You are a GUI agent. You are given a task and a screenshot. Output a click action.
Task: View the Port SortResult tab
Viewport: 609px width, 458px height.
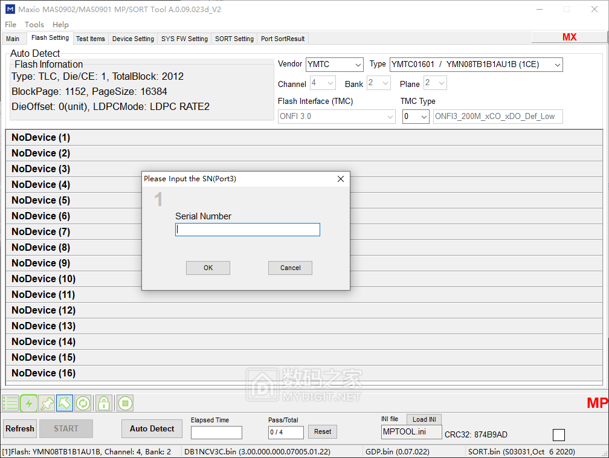click(283, 39)
